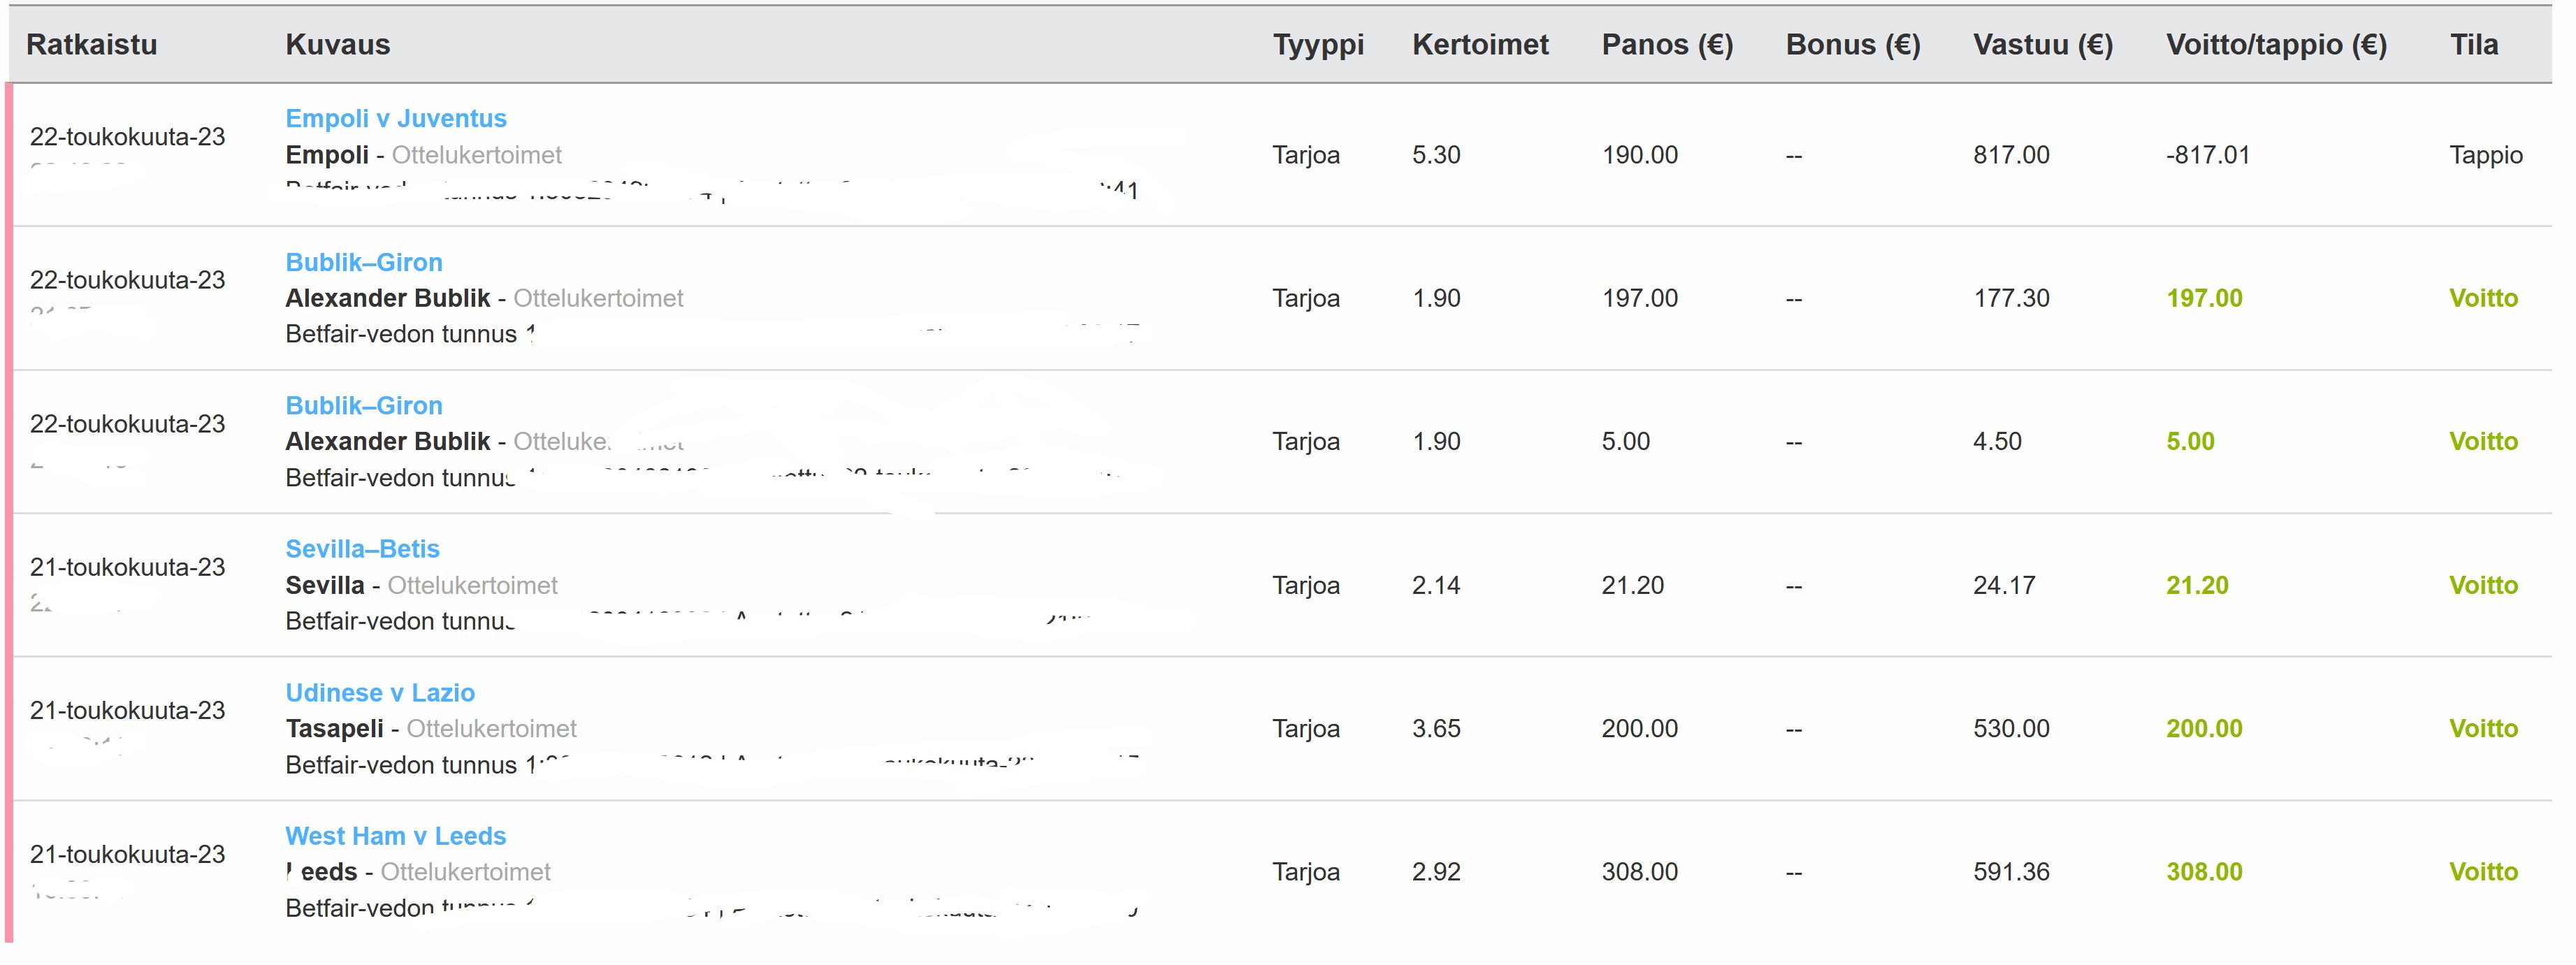The height and width of the screenshot is (965, 2576).
Task: Click the Kuvaus column header
Action: [338, 45]
